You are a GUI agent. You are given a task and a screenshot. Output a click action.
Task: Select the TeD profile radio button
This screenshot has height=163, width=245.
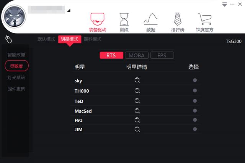(195, 101)
